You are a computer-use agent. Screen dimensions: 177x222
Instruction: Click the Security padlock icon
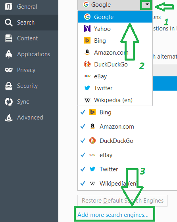pos(9,86)
